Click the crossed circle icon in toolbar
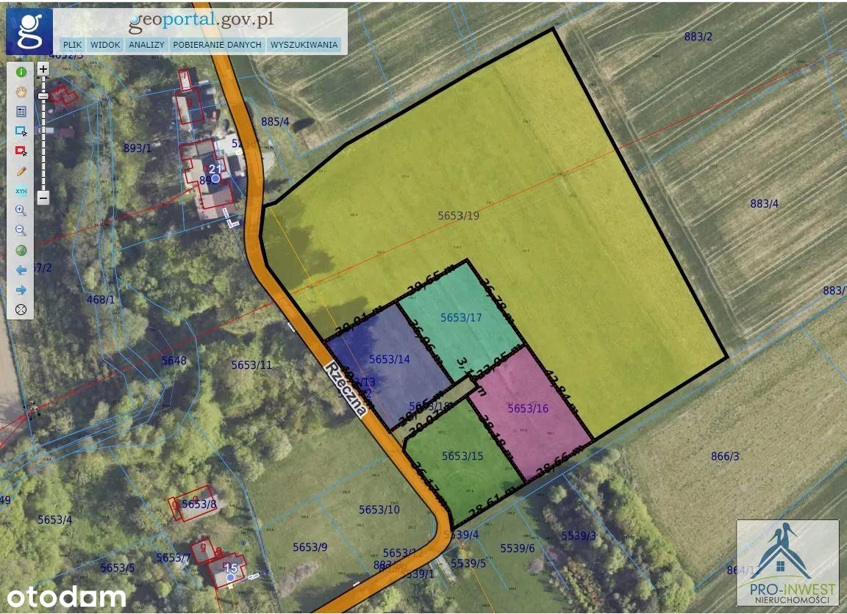 click(21, 310)
